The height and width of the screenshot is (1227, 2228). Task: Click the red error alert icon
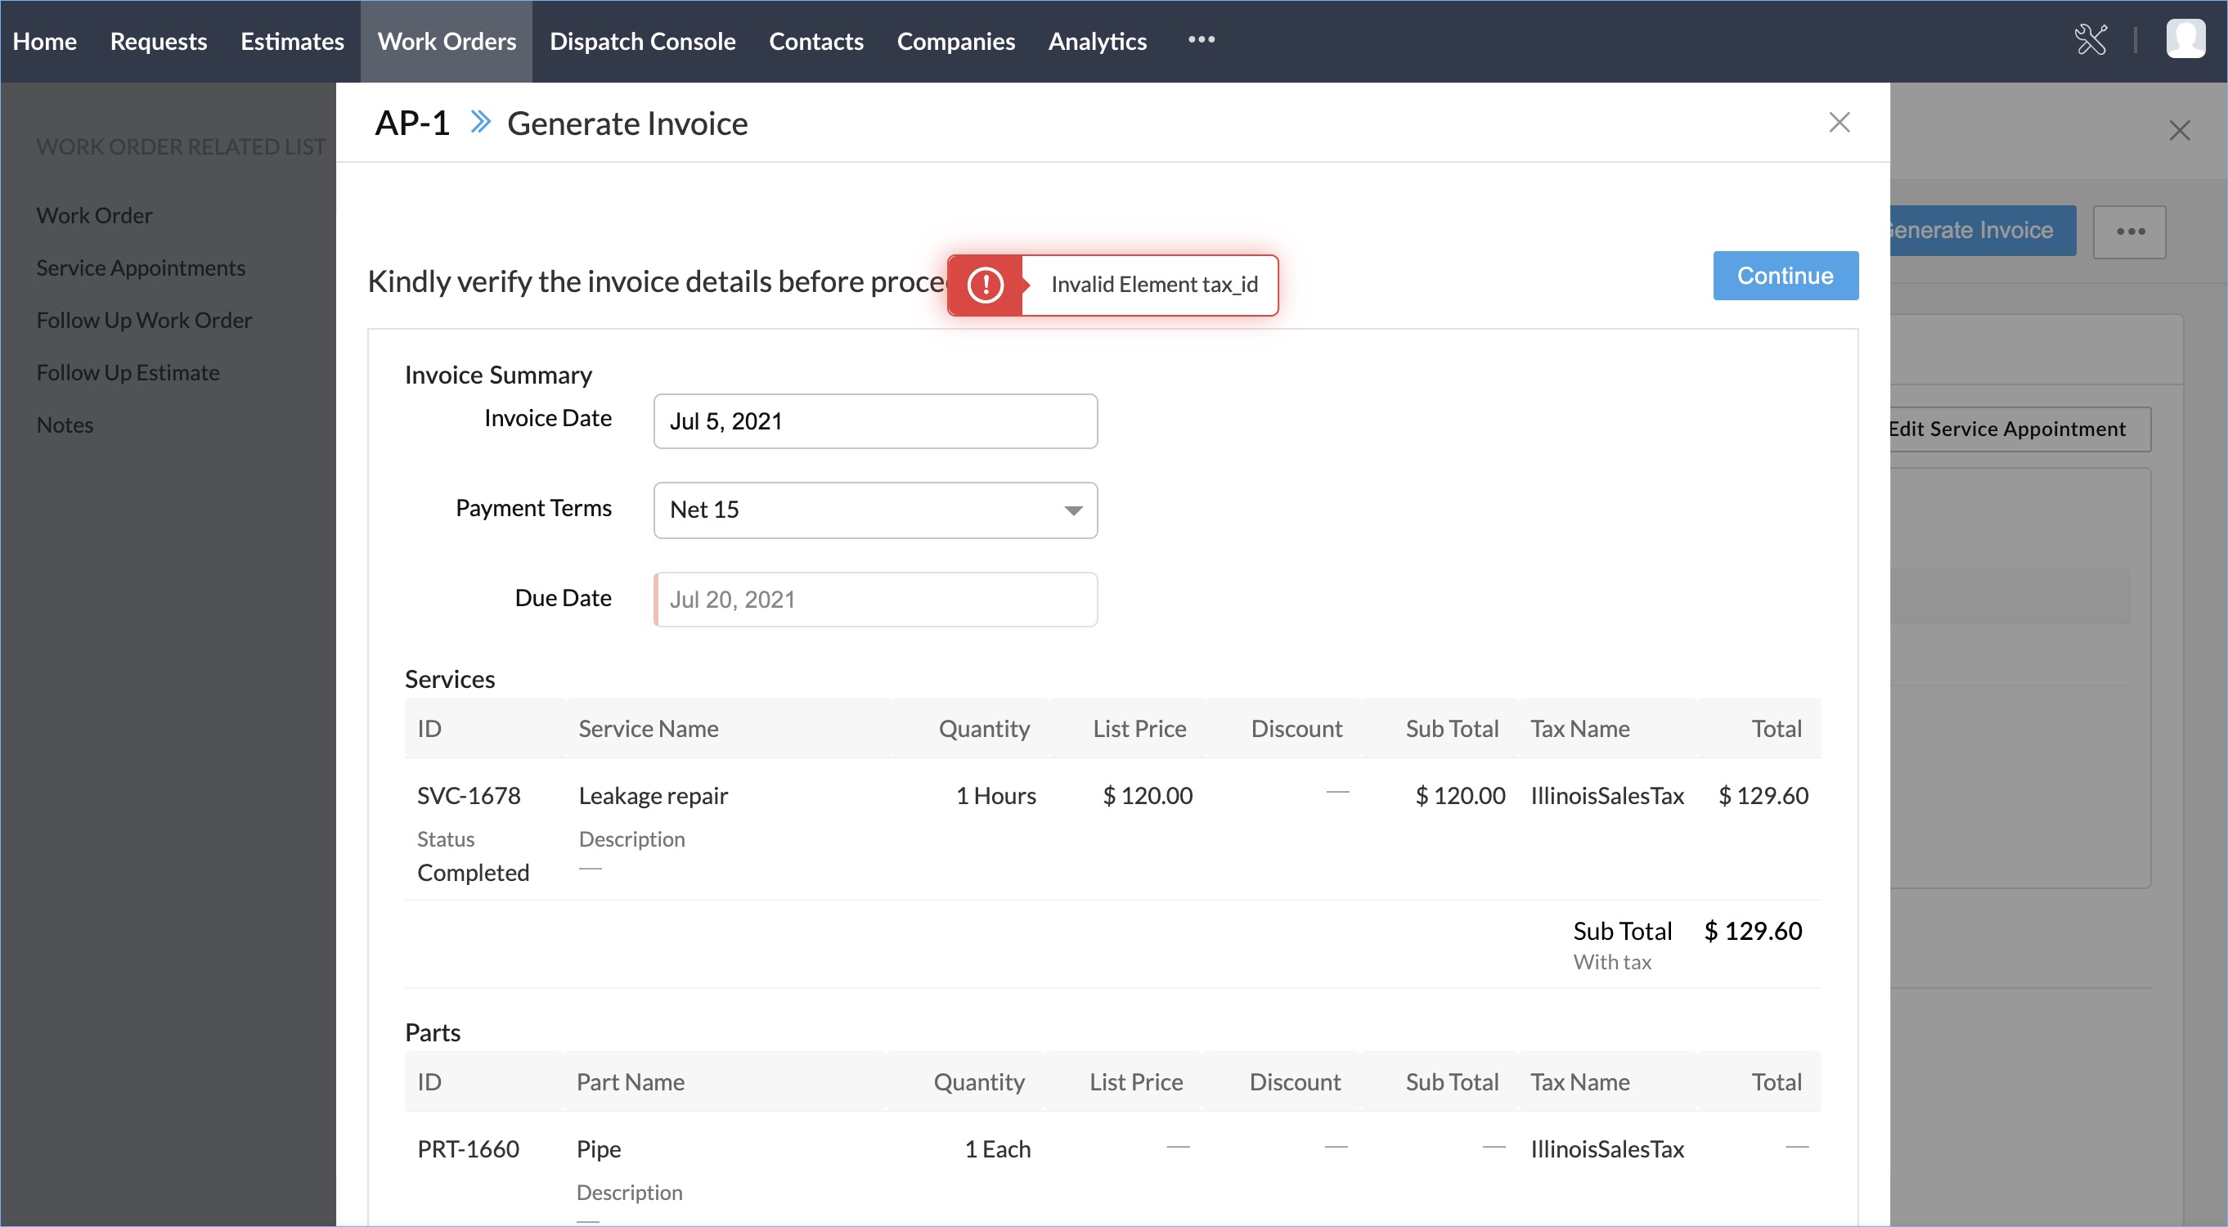(x=985, y=285)
